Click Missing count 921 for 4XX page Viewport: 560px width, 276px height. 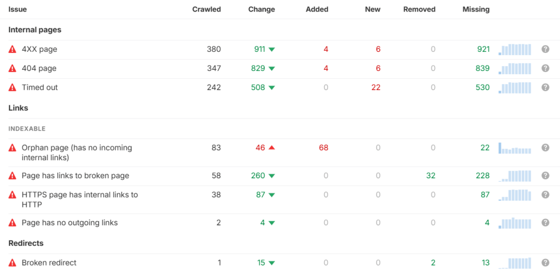pos(483,49)
